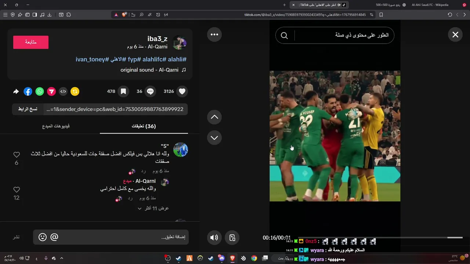Bookmark this page using the bookmark icon
The width and height of the screenshot is (470, 264).
pyautogui.click(x=381, y=15)
